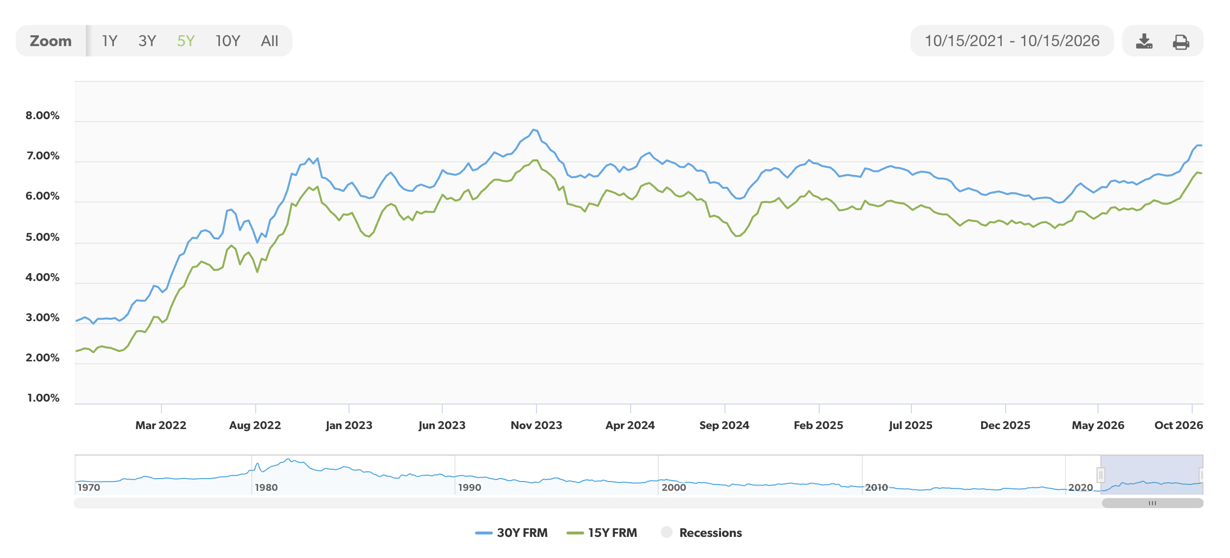Show All historical data
The image size is (1230, 558).
pos(269,41)
